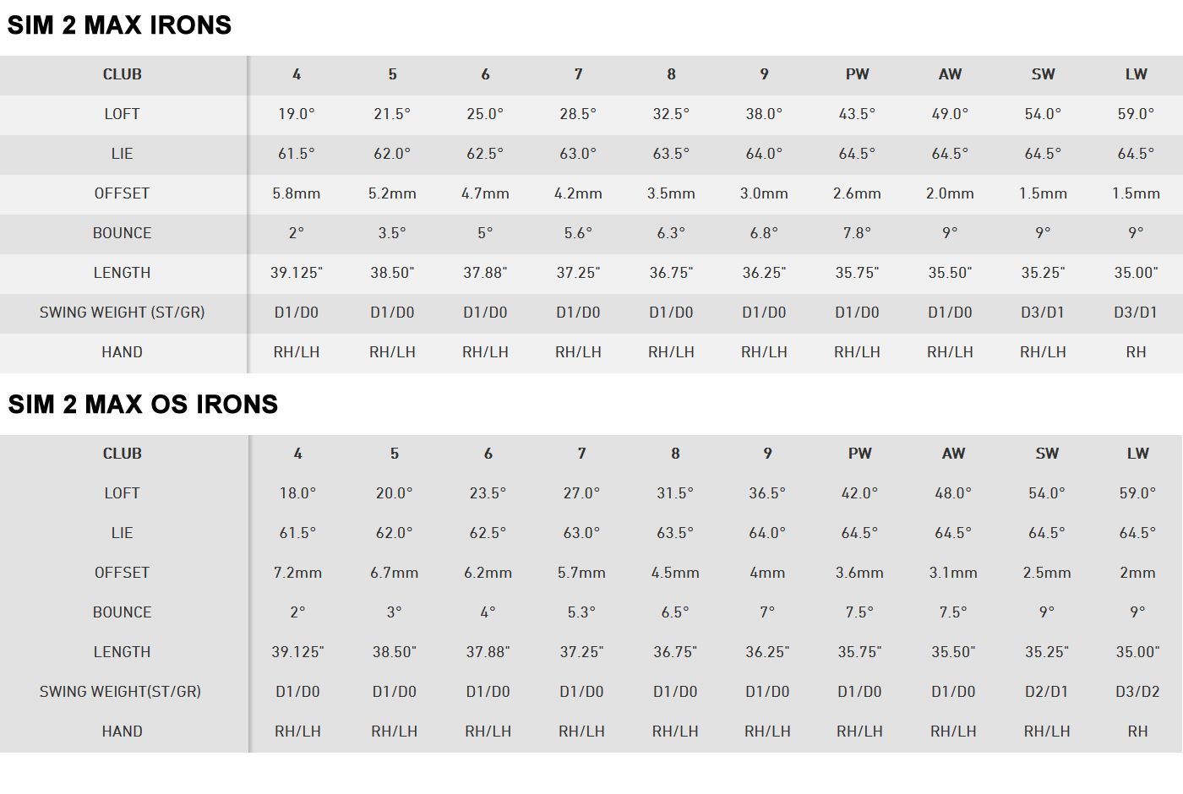Click the 42.0° PW loft in OS table
Screen dimensions: 1183x794
click(859, 493)
